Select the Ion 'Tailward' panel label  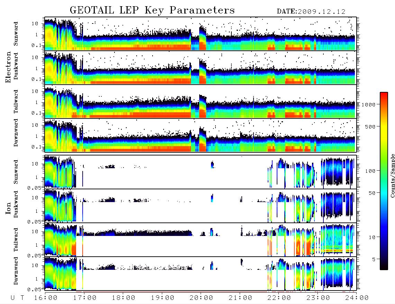tap(16, 240)
